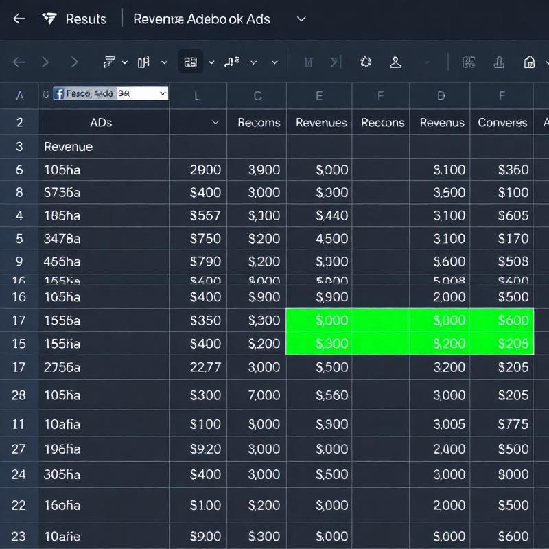This screenshot has height=549, width=549.
Task: Open the Results section
Action: pos(86,19)
